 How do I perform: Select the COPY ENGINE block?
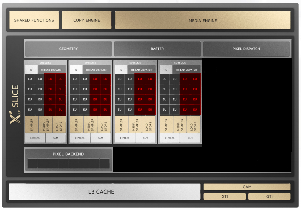pyautogui.click(x=87, y=20)
